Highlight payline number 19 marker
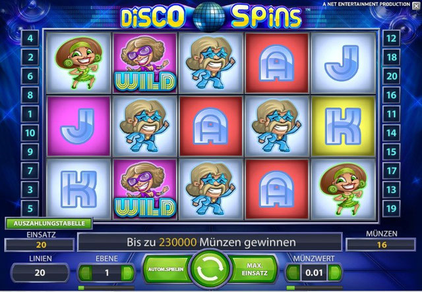 coord(391,208)
